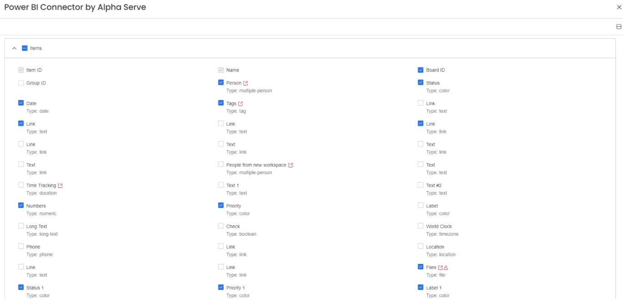Uncheck the Numbers field checkbox
623x299 pixels.
click(21, 205)
